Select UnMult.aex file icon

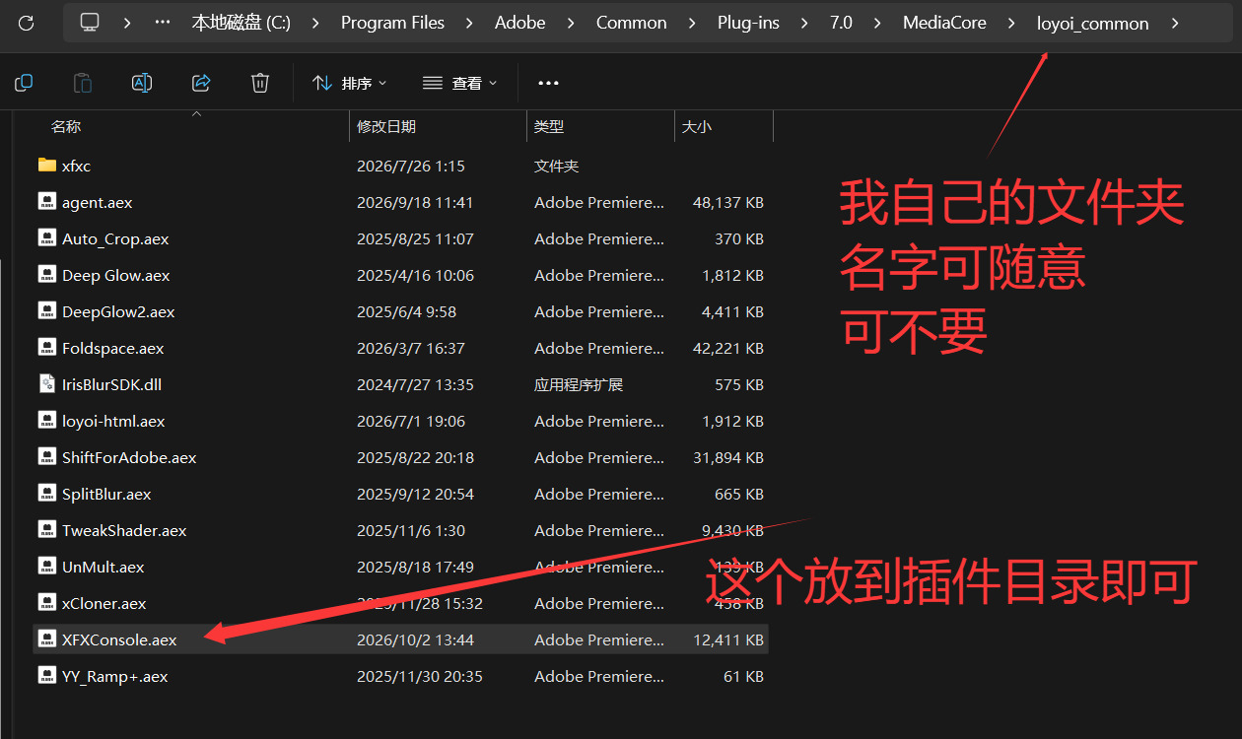click(47, 566)
